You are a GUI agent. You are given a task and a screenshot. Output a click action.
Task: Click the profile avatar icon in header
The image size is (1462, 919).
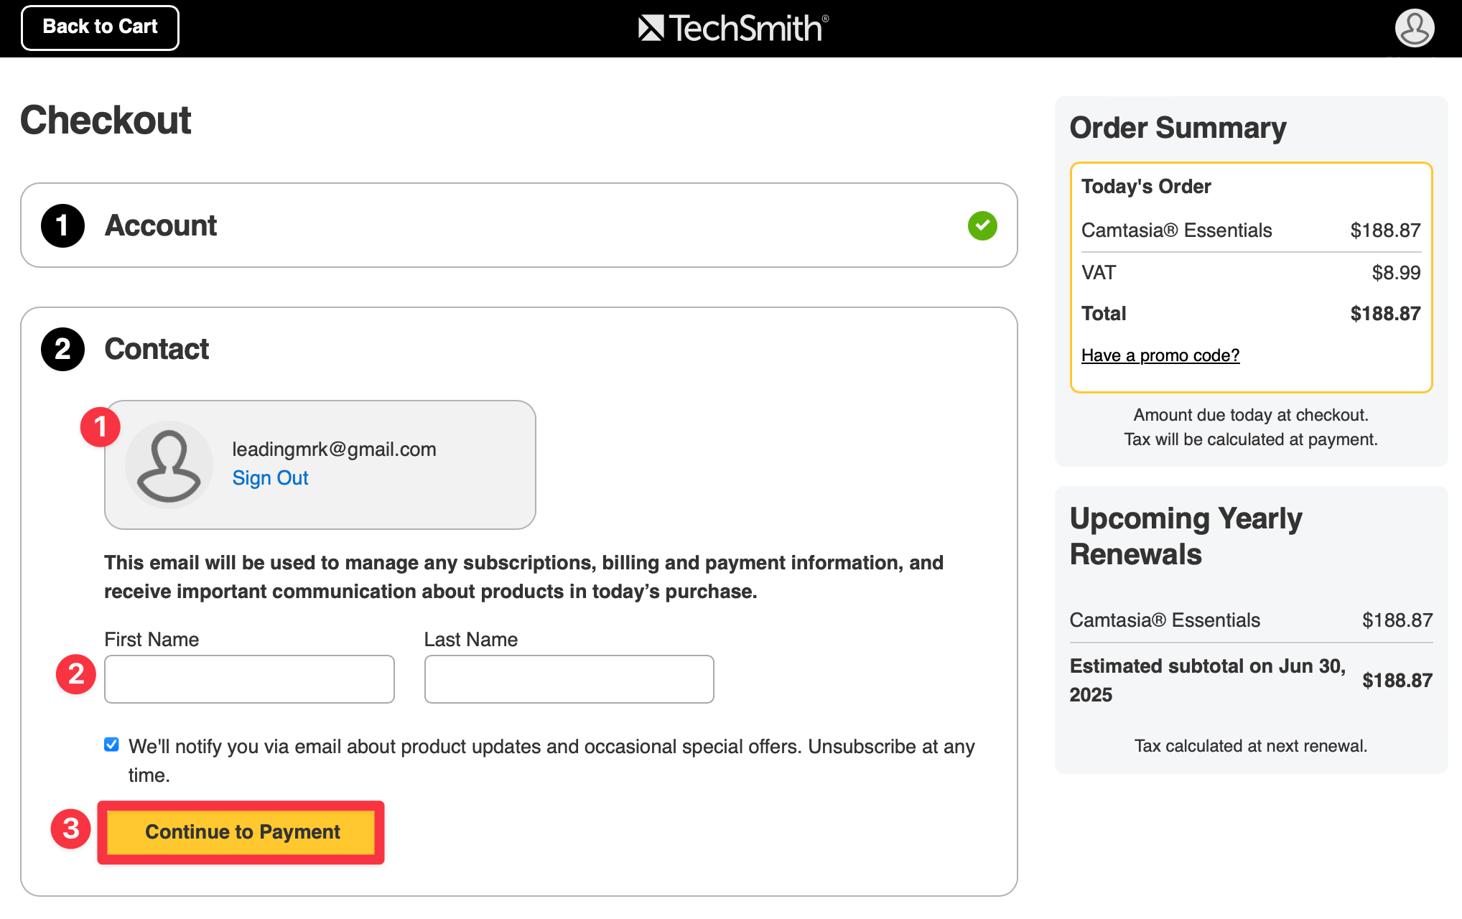click(1415, 28)
